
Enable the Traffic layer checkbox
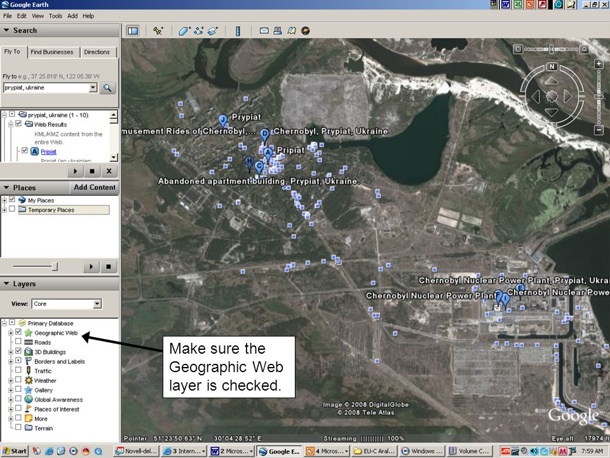tap(18, 371)
